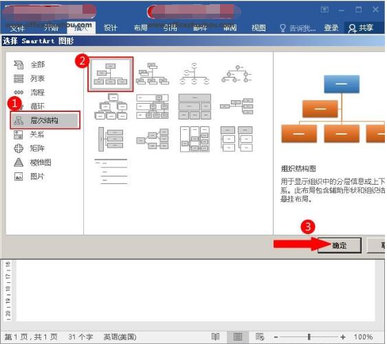Click the 层次结构 hierarchy icon
This screenshot has height=344, width=387.
coord(19,120)
